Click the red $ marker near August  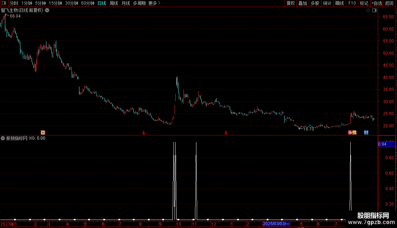[x=144, y=133]
